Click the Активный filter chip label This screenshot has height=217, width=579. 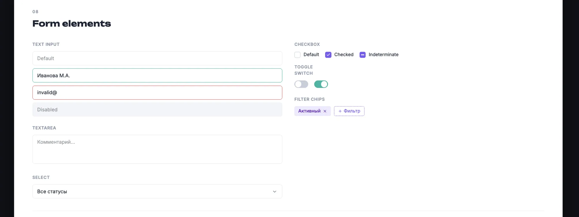pyautogui.click(x=309, y=111)
